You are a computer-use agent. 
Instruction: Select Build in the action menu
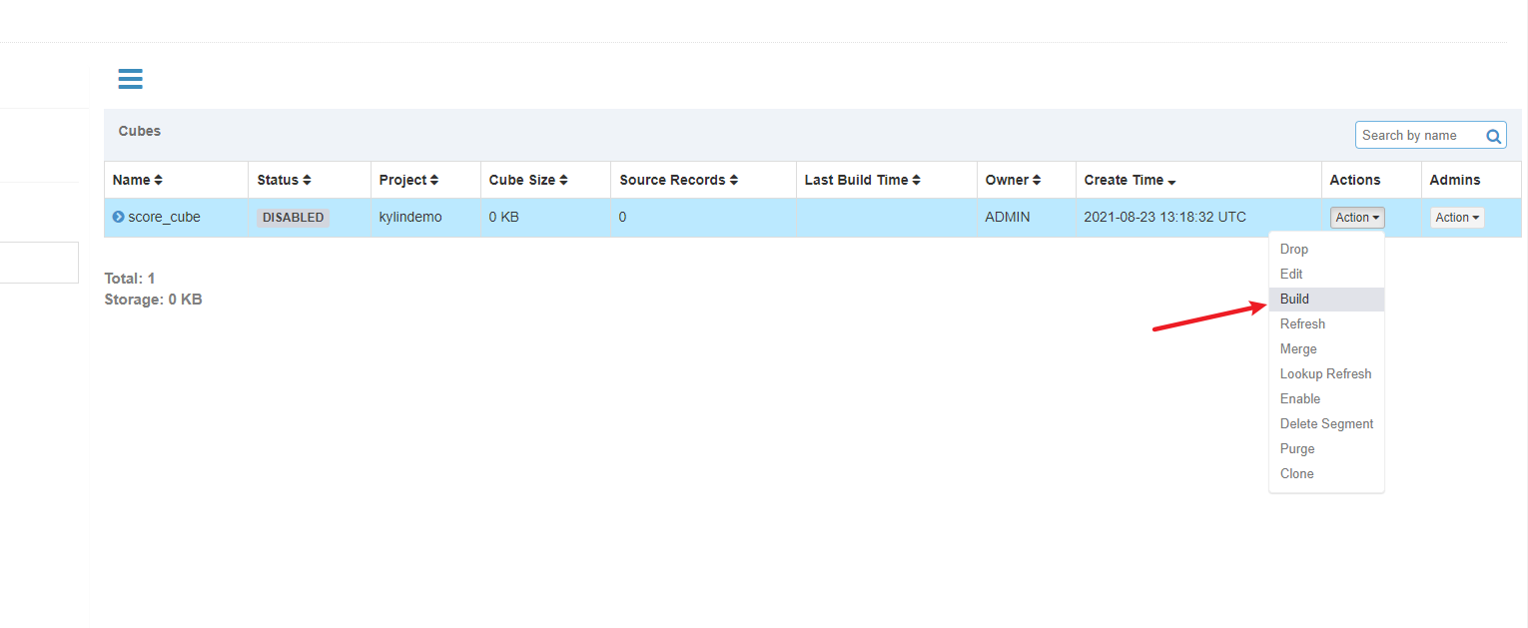[x=1326, y=299]
